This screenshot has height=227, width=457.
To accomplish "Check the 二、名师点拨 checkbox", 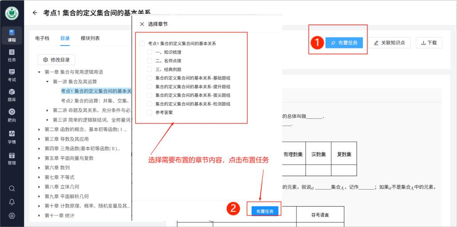I will coord(150,61).
